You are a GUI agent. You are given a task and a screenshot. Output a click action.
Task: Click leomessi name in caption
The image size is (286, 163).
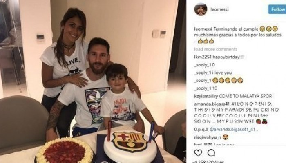(x=203, y=29)
